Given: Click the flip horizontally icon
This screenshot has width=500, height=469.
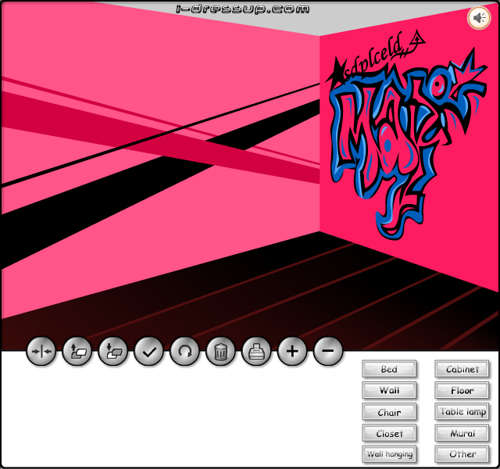Looking at the screenshot, I should click(41, 351).
